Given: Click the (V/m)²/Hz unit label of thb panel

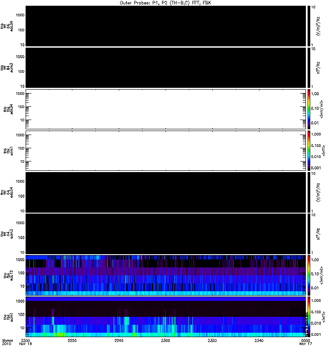Looking at the screenshot, I should [x=318, y=26].
